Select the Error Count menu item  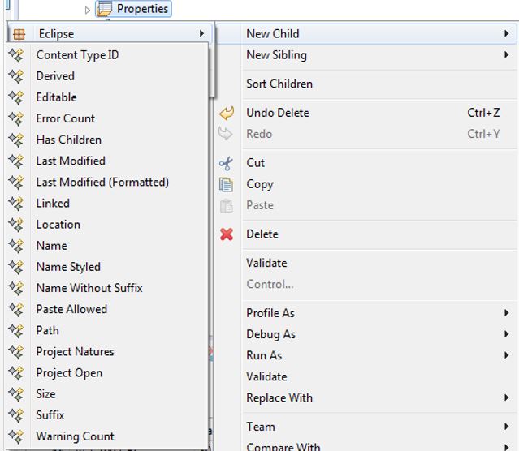point(65,118)
